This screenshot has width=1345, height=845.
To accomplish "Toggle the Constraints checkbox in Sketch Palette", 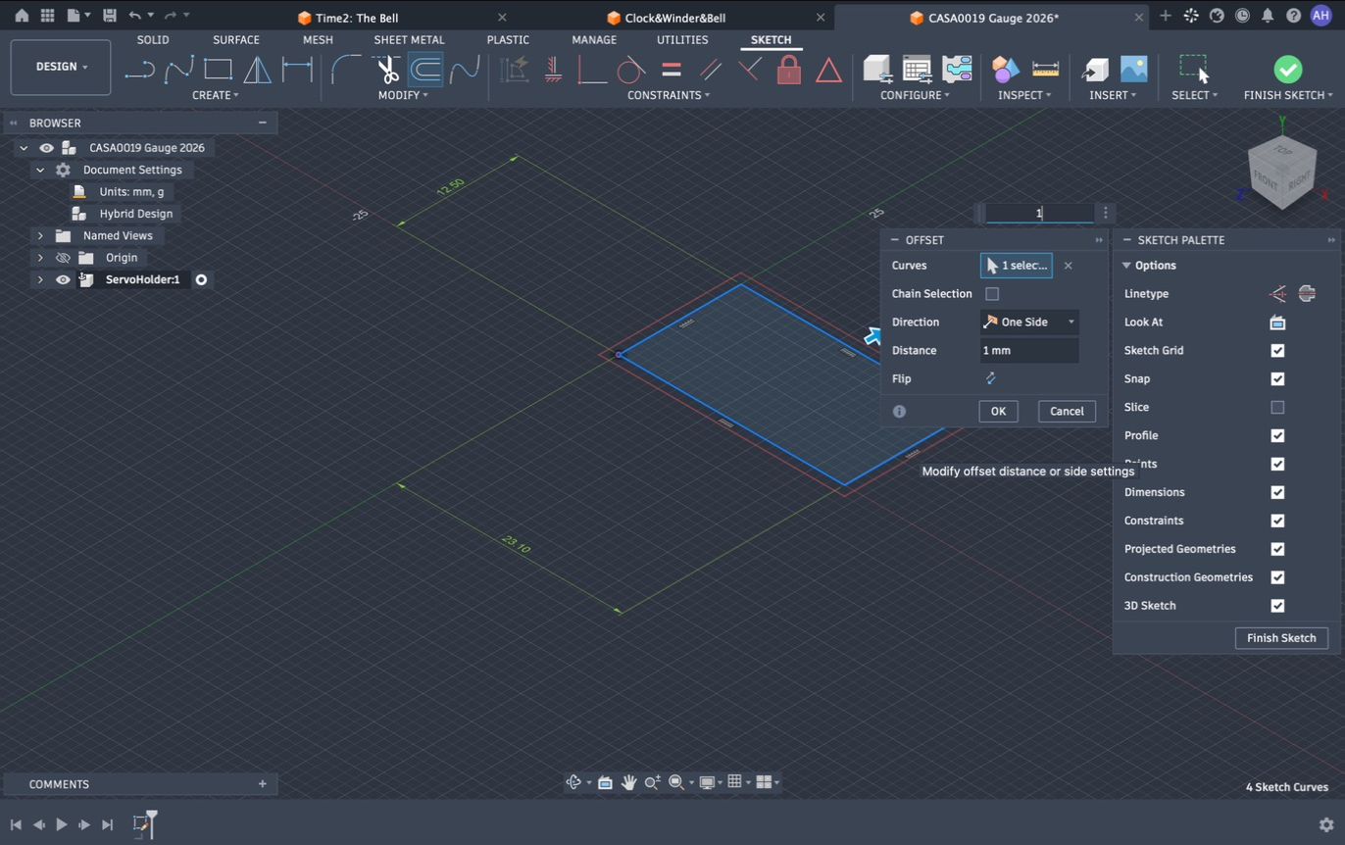I will pyautogui.click(x=1277, y=521).
